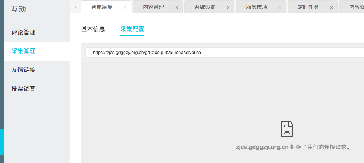
Task: Select the 采集配置 sub-tab
Action: pyautogui.click(x=132, y=29)
